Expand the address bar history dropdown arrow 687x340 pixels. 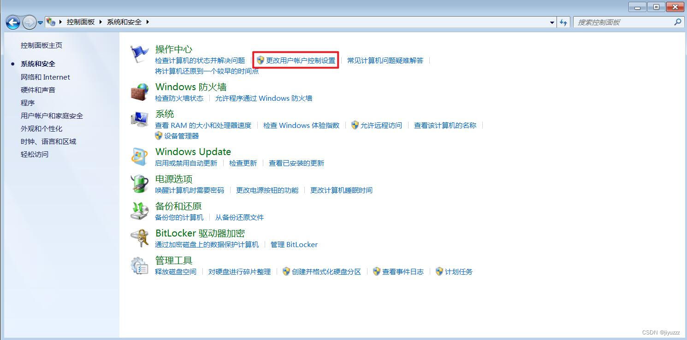point(552,22)
